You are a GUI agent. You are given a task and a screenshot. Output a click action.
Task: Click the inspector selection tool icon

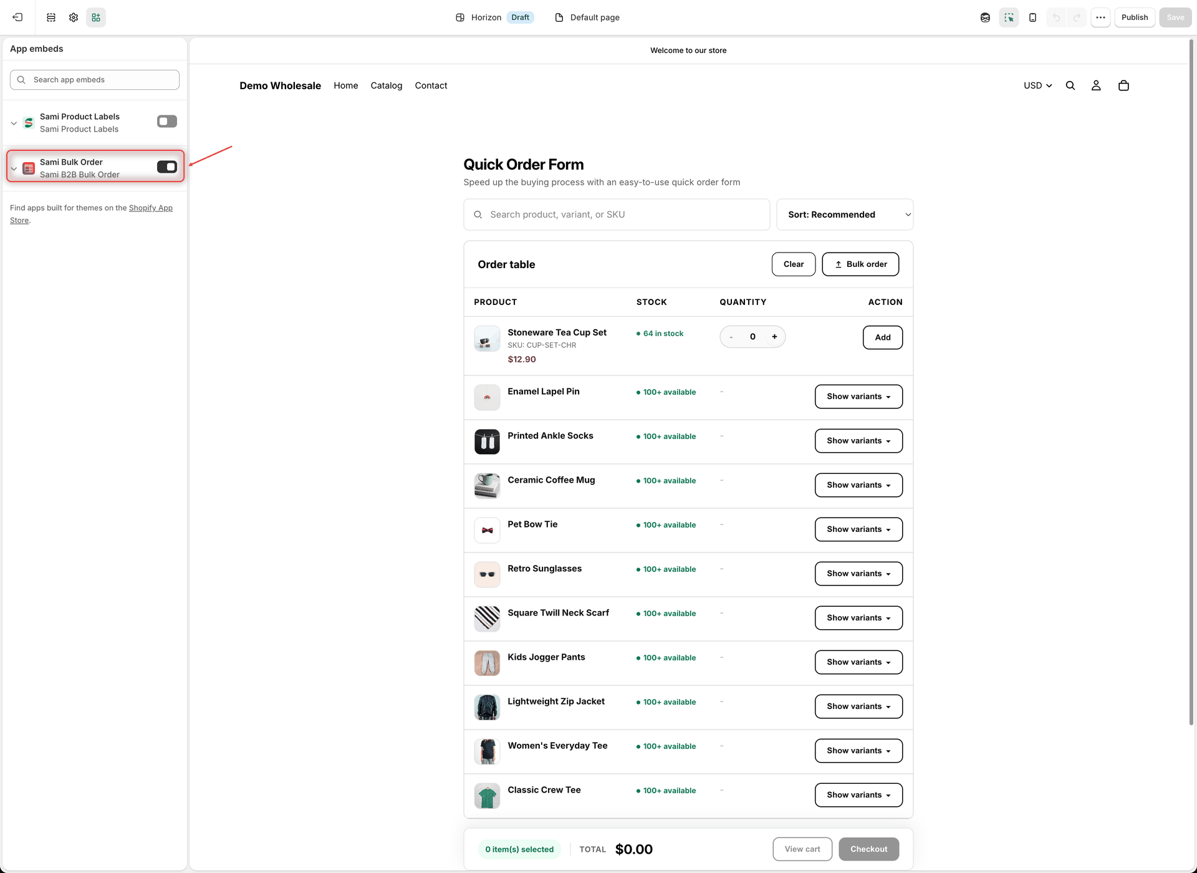coord(1009,17)
